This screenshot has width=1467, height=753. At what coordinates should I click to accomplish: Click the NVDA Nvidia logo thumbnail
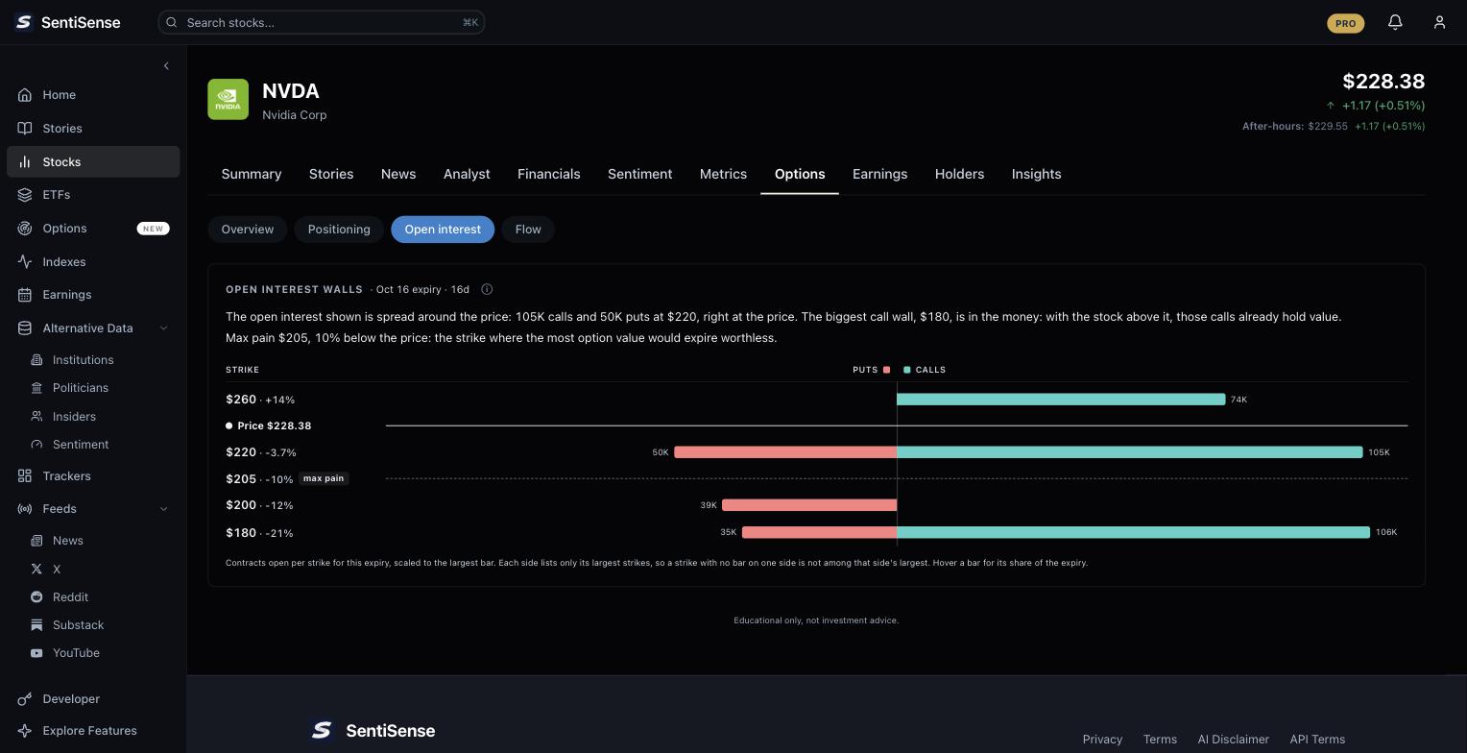228,100
